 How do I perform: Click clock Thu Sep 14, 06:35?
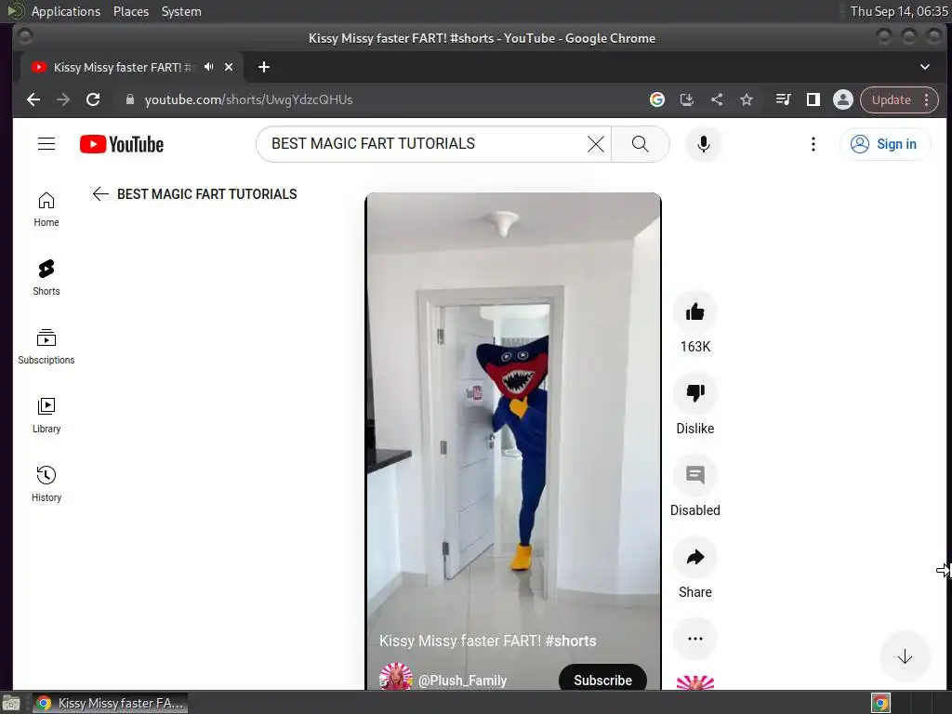coord(899,11)
